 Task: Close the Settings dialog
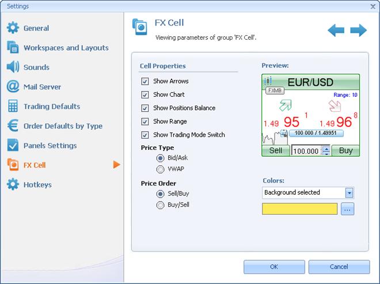click(x=373, y=6)
